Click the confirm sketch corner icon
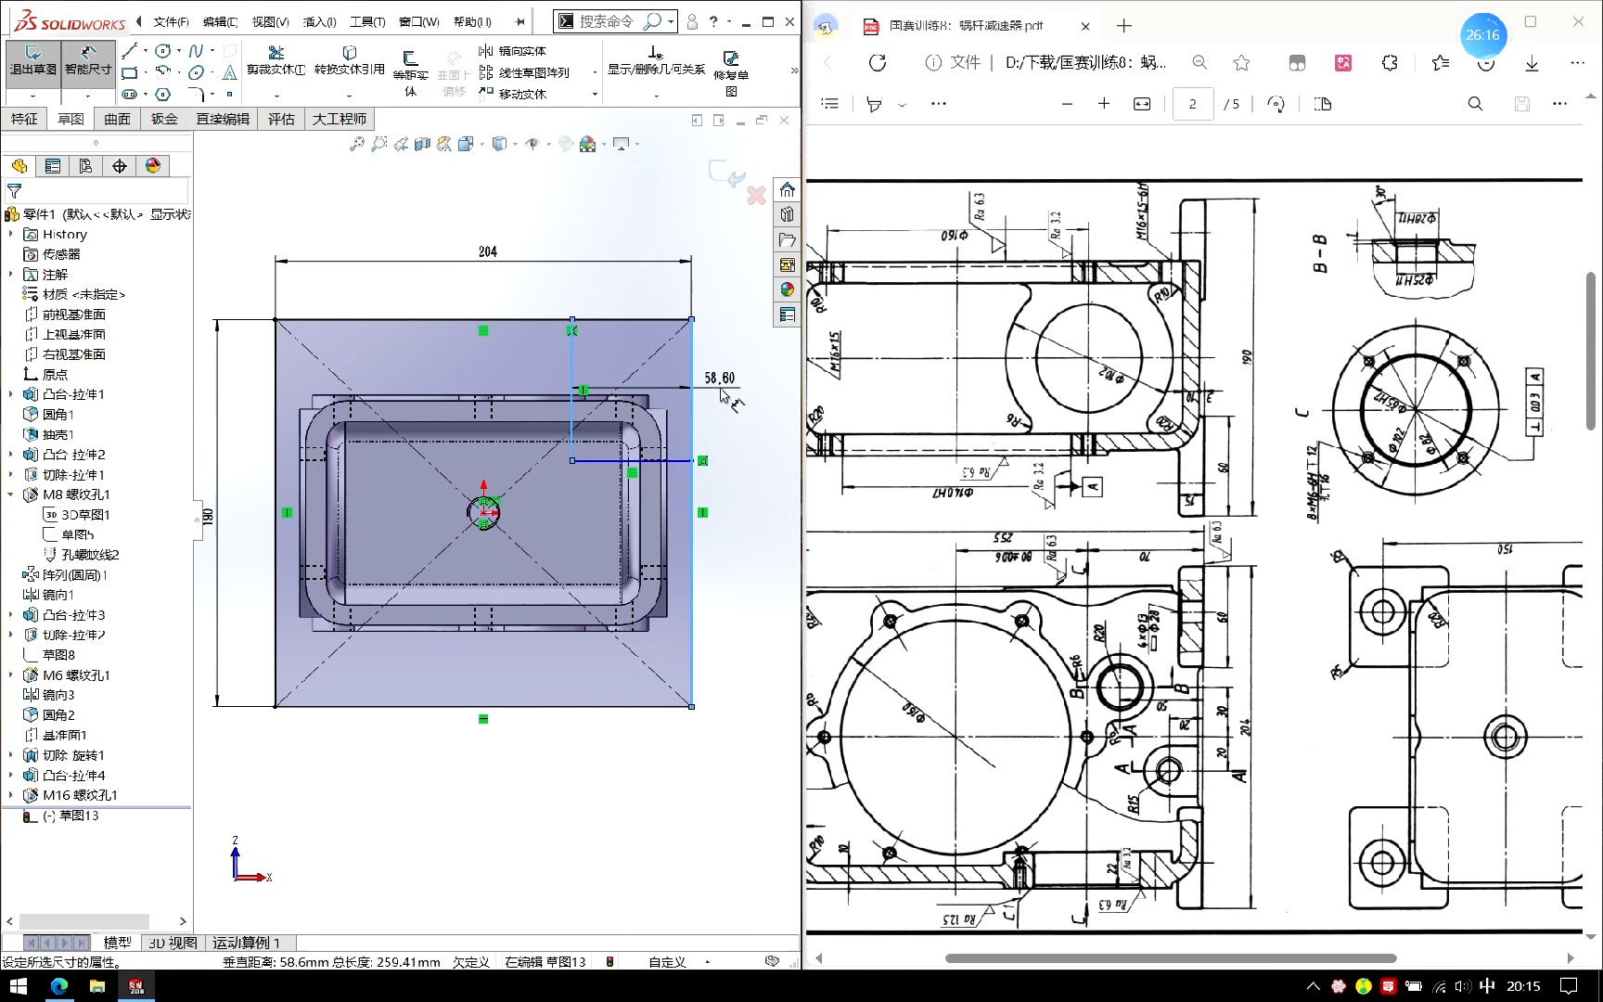 (x=726, y=173)
